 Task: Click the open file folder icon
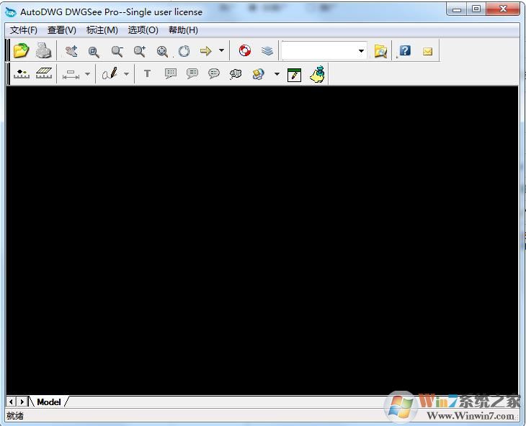21,51
